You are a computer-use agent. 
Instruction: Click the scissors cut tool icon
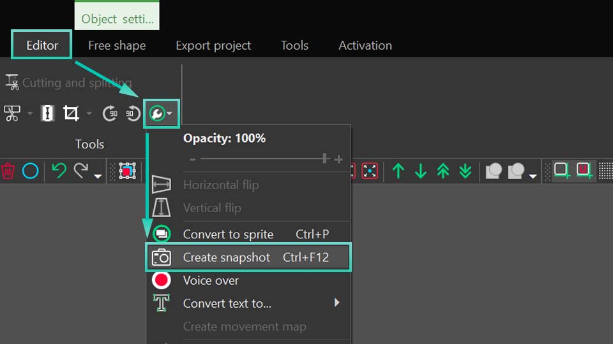[x=12, y=114]
